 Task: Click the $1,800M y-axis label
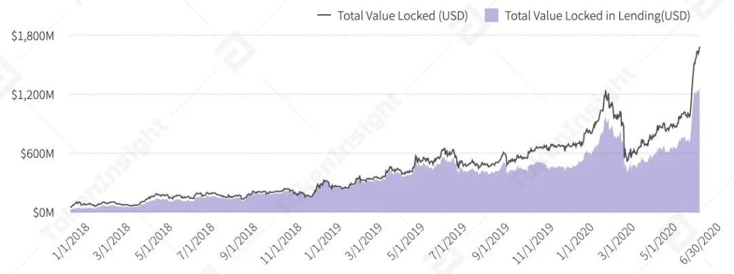point(33,36)
